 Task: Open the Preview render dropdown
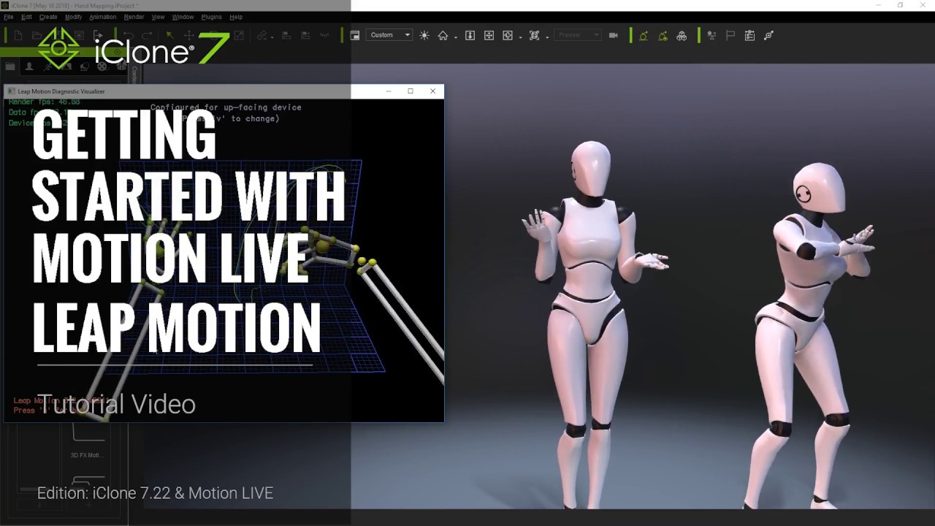tap(578, 35)
